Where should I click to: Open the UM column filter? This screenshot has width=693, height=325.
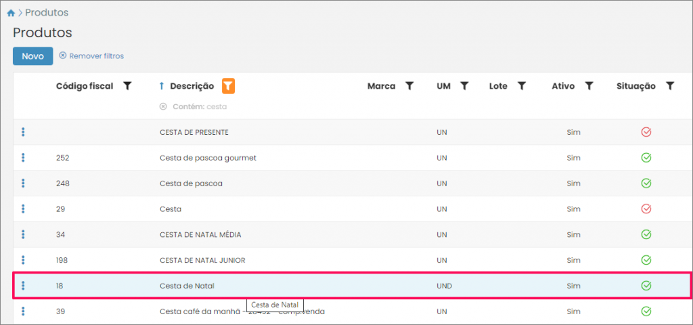click(464, 86)
